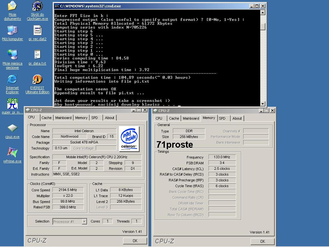
Task: Click the left CPU-Z window title icon
Action: click(28, 110)
